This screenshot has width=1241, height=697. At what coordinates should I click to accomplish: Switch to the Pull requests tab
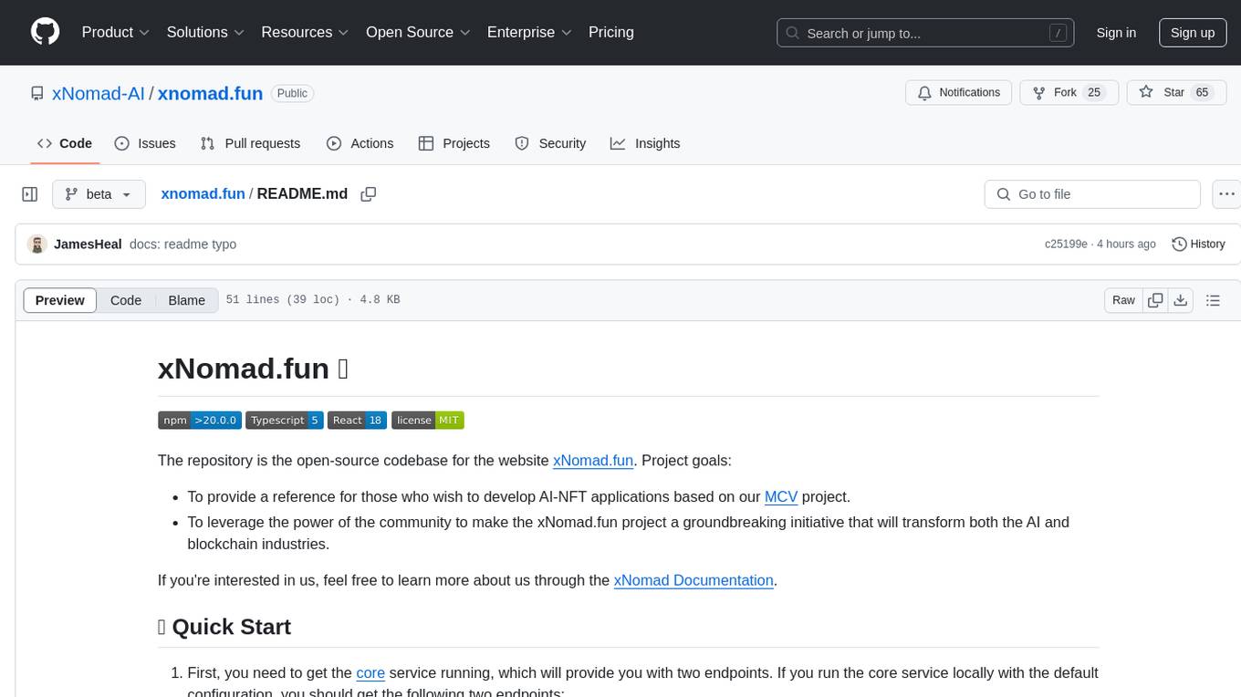tap(250, 143)
